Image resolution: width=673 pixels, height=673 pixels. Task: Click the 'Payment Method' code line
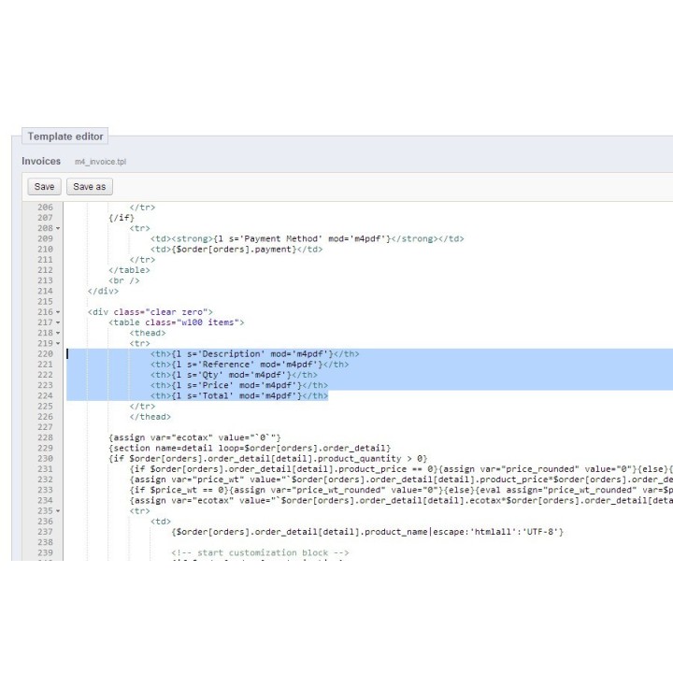click(307, 238)
